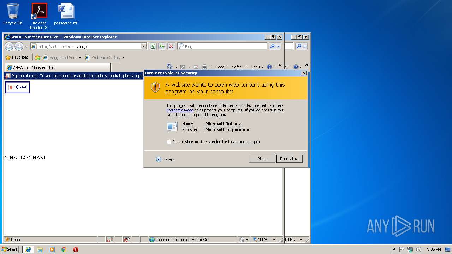Screen dimensions: 452x254
Task: Click the privacy report eye icon in status bar
Action: (x=127, y=240)
